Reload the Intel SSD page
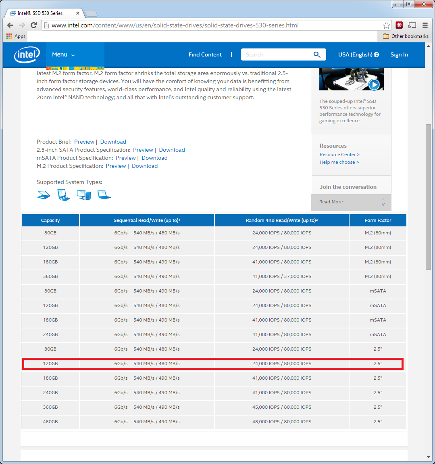435x464 pixels. point(34,25)
